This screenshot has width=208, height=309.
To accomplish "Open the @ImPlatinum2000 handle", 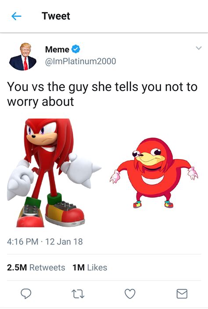I will point(80,61).
